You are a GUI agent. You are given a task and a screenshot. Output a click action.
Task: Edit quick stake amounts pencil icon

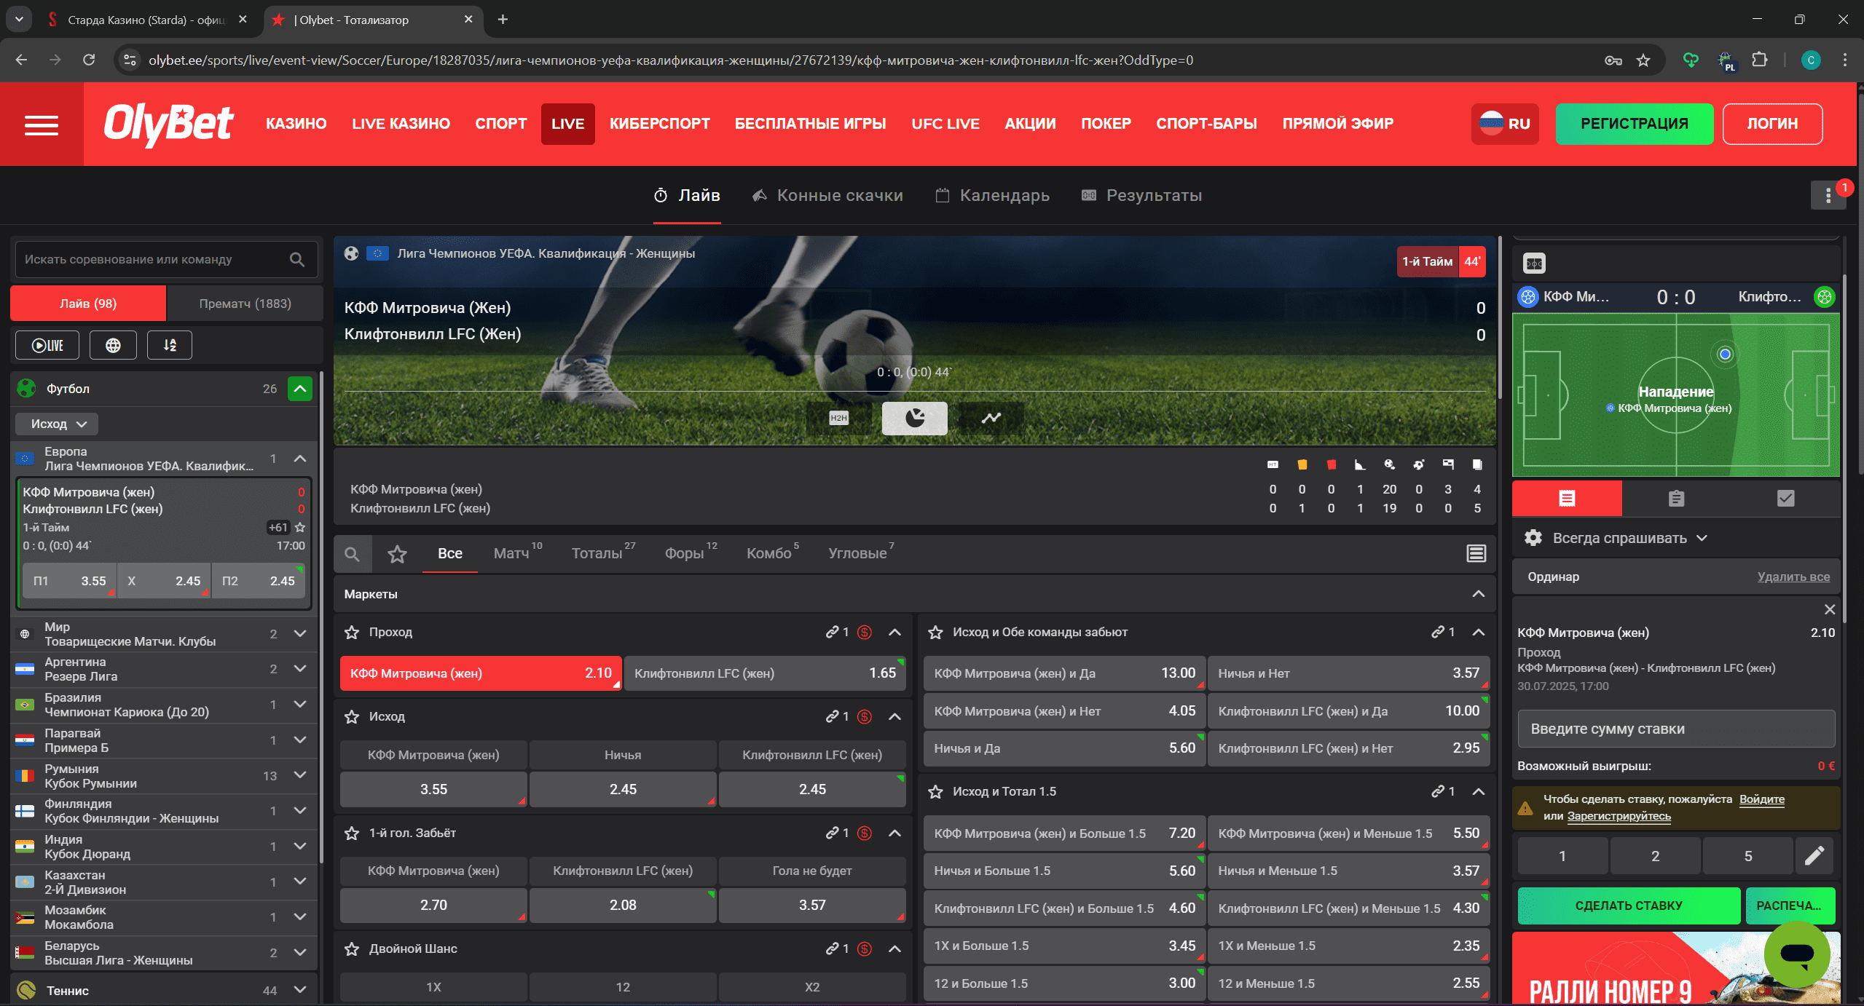point(1814,856)
